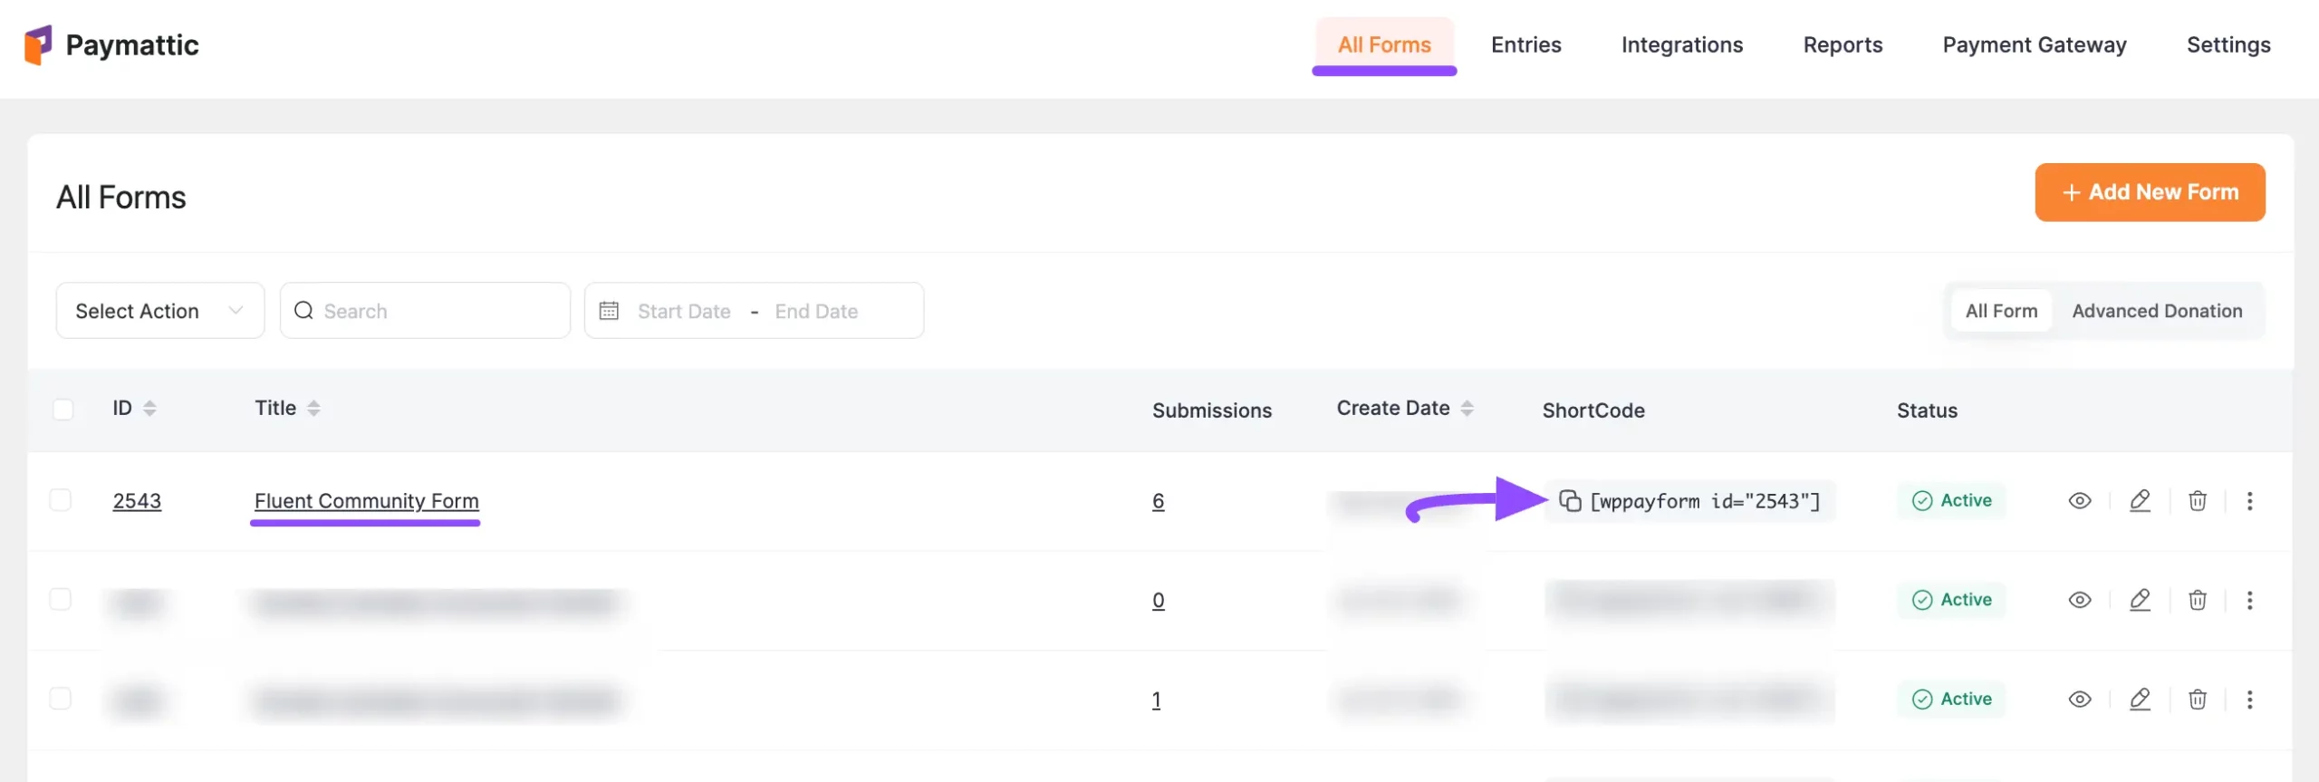
Task: Delete Fluent Community Form with trash icon
Action: click(x=2197, y=500)
